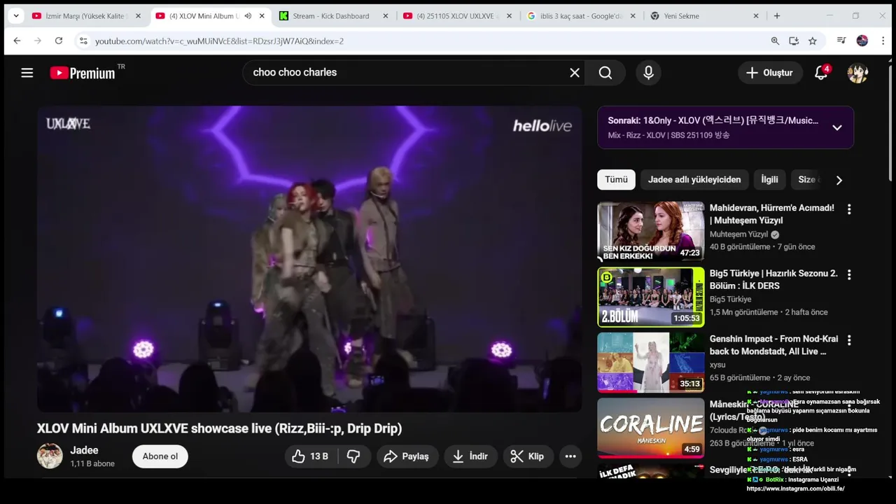896x504 pixels.
Task: Select the Tümü filter chip
Action: click(616, 180)
